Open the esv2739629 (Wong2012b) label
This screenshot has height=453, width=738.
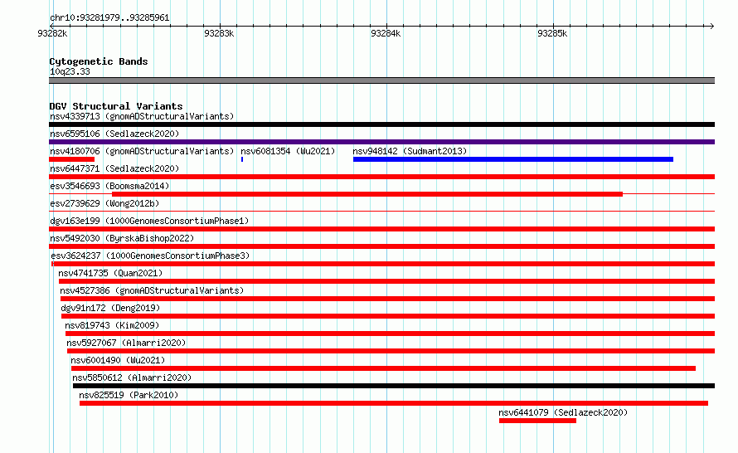(x=104, y=203)
